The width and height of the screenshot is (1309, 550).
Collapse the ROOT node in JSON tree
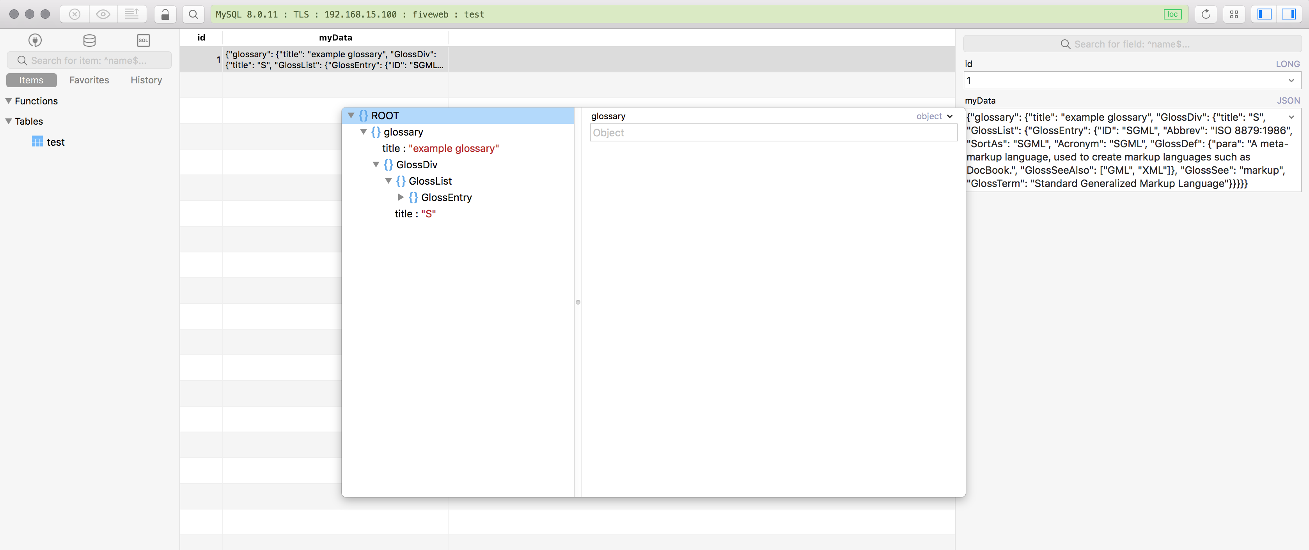(x=351, y=116)
